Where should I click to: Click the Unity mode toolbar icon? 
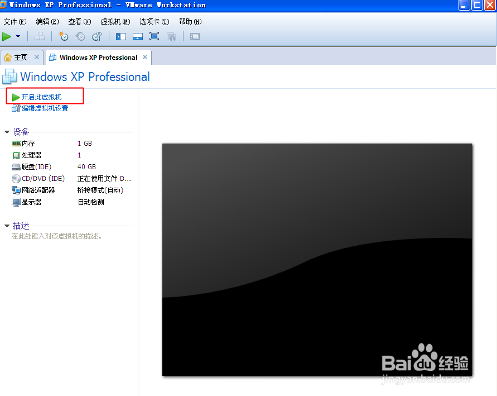click(171, 36)
